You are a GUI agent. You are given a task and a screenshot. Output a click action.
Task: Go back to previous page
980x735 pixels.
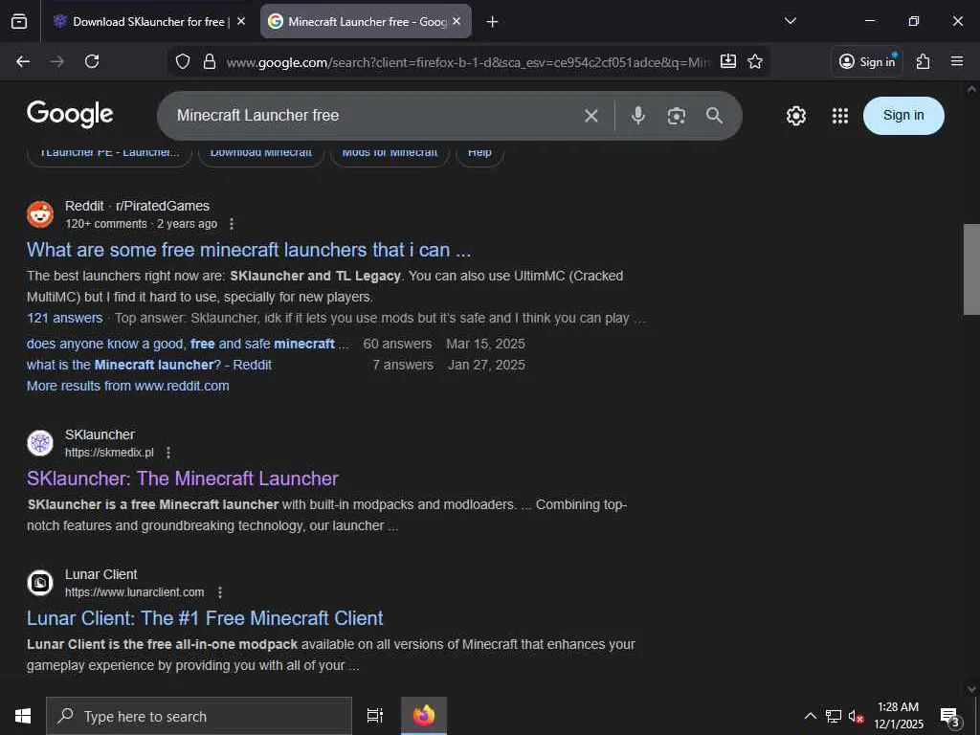pyautogui.click(x=23, y=61)
